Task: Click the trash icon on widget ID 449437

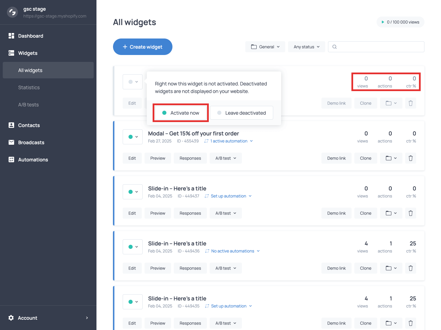Action: point(410,213)
